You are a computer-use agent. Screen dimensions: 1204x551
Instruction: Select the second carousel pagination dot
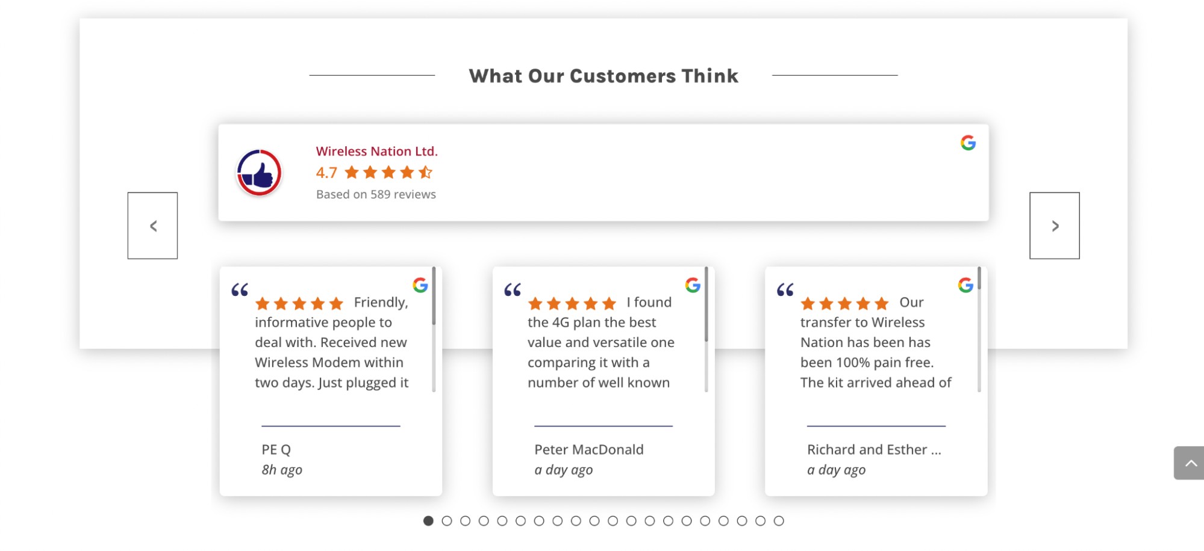[x=447, y=521]
